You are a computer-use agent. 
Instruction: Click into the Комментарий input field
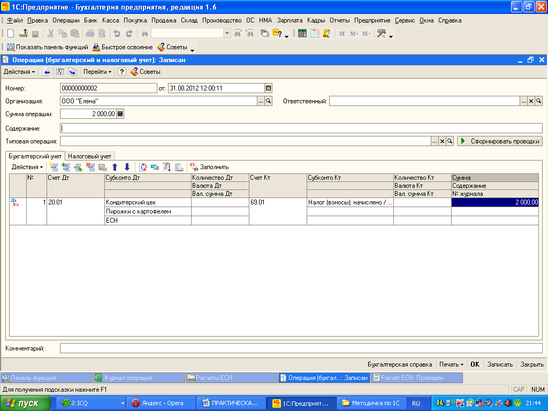coord(301,348)
